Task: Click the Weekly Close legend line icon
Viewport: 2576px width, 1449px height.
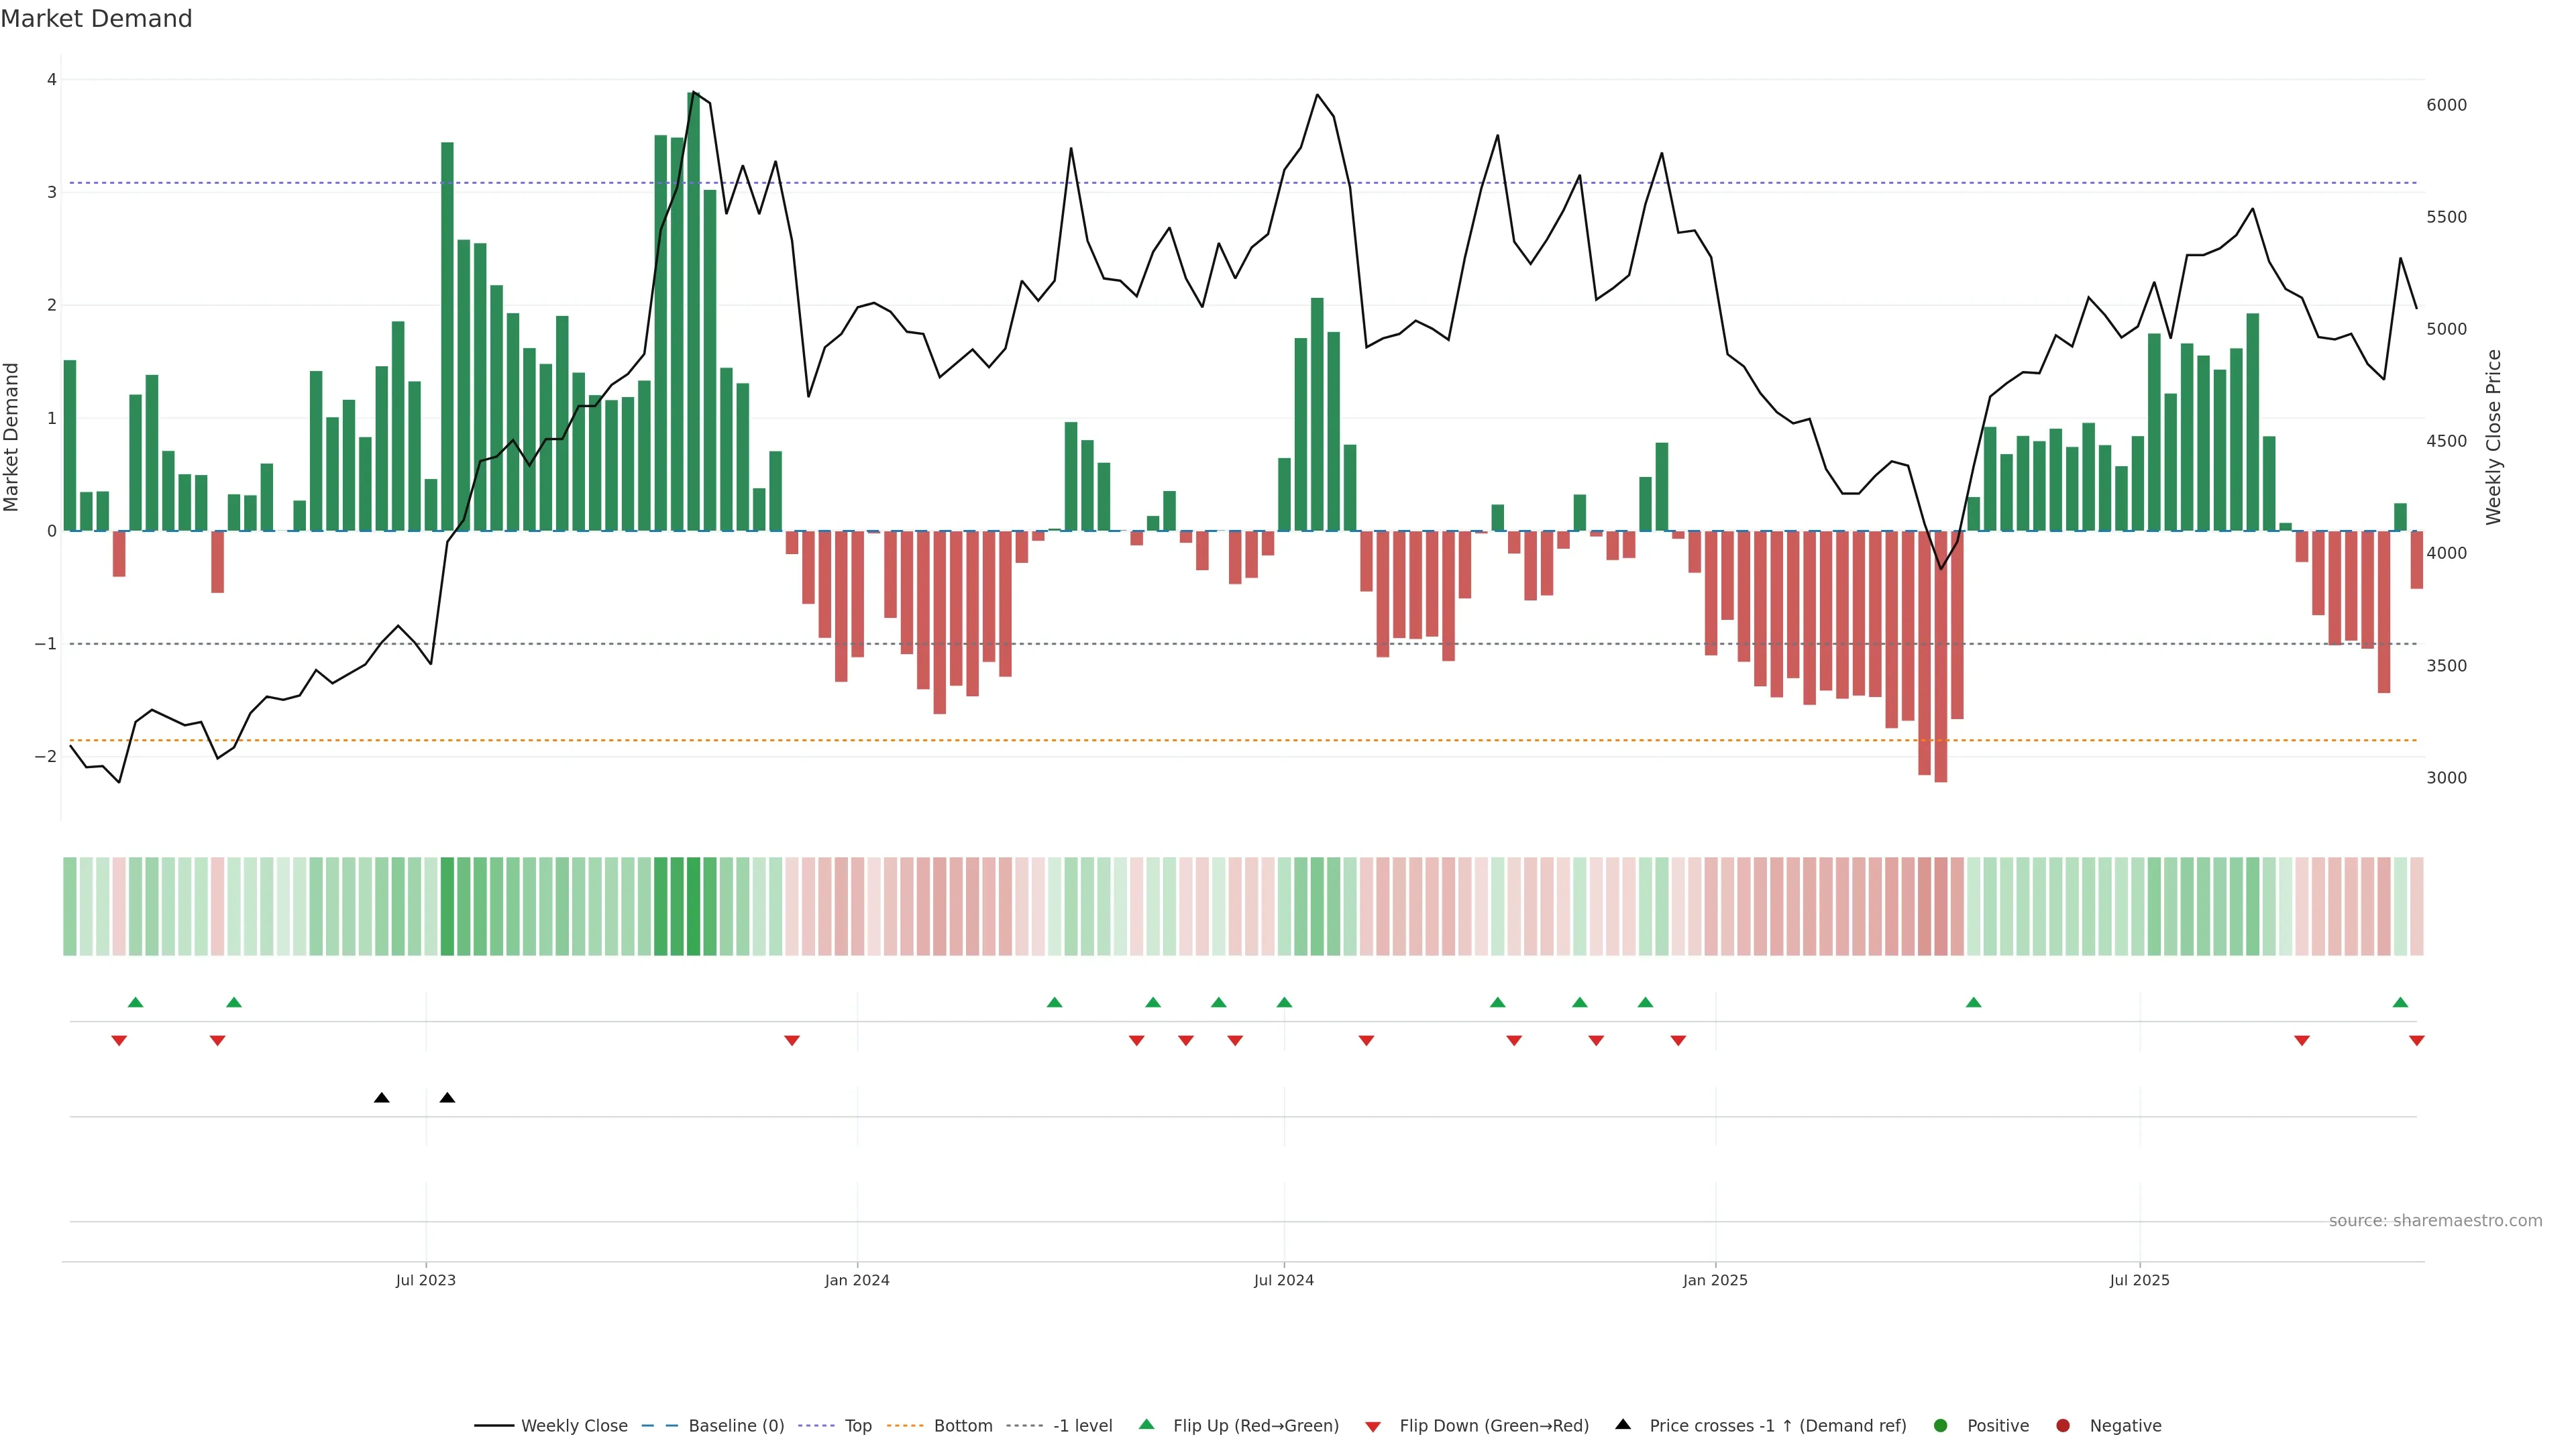Action: [x=494, y=1426]
